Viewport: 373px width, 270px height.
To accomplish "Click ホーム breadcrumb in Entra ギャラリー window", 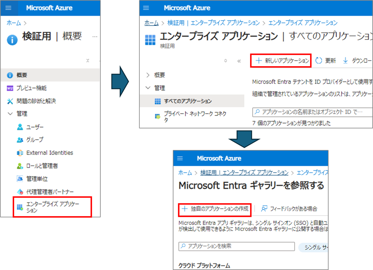I will (185, 173).
